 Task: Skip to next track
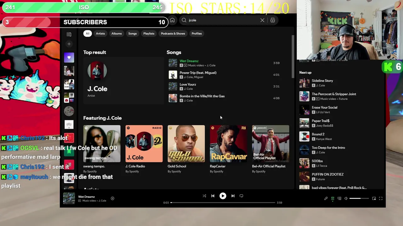[x=233, y=196]
